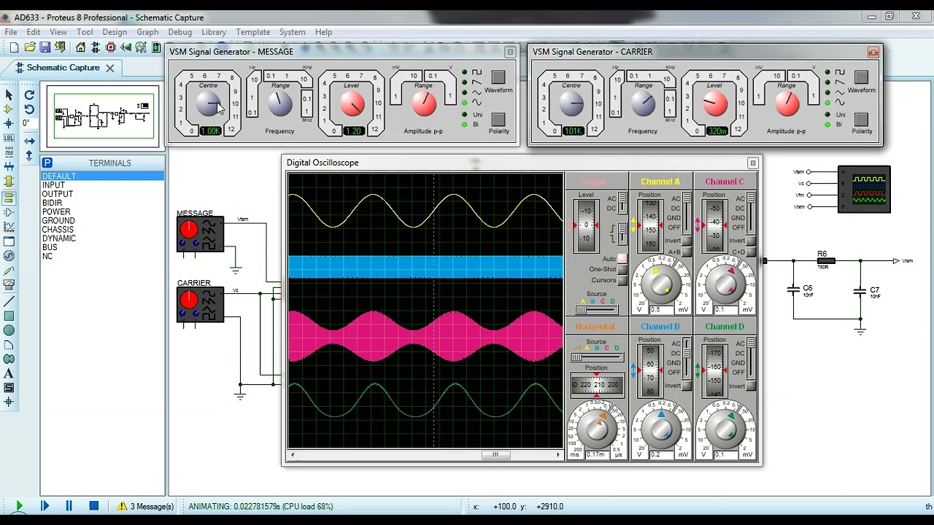Enable oscilloscope trigger Auto button

[622, 259]
